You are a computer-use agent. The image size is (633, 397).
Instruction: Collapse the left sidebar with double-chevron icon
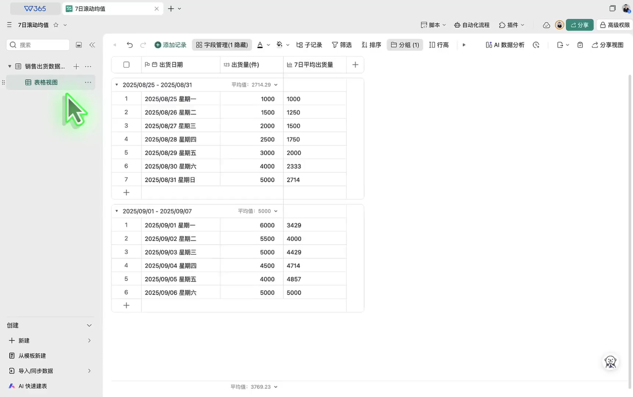pyautogui.click(x=92, y=45)
